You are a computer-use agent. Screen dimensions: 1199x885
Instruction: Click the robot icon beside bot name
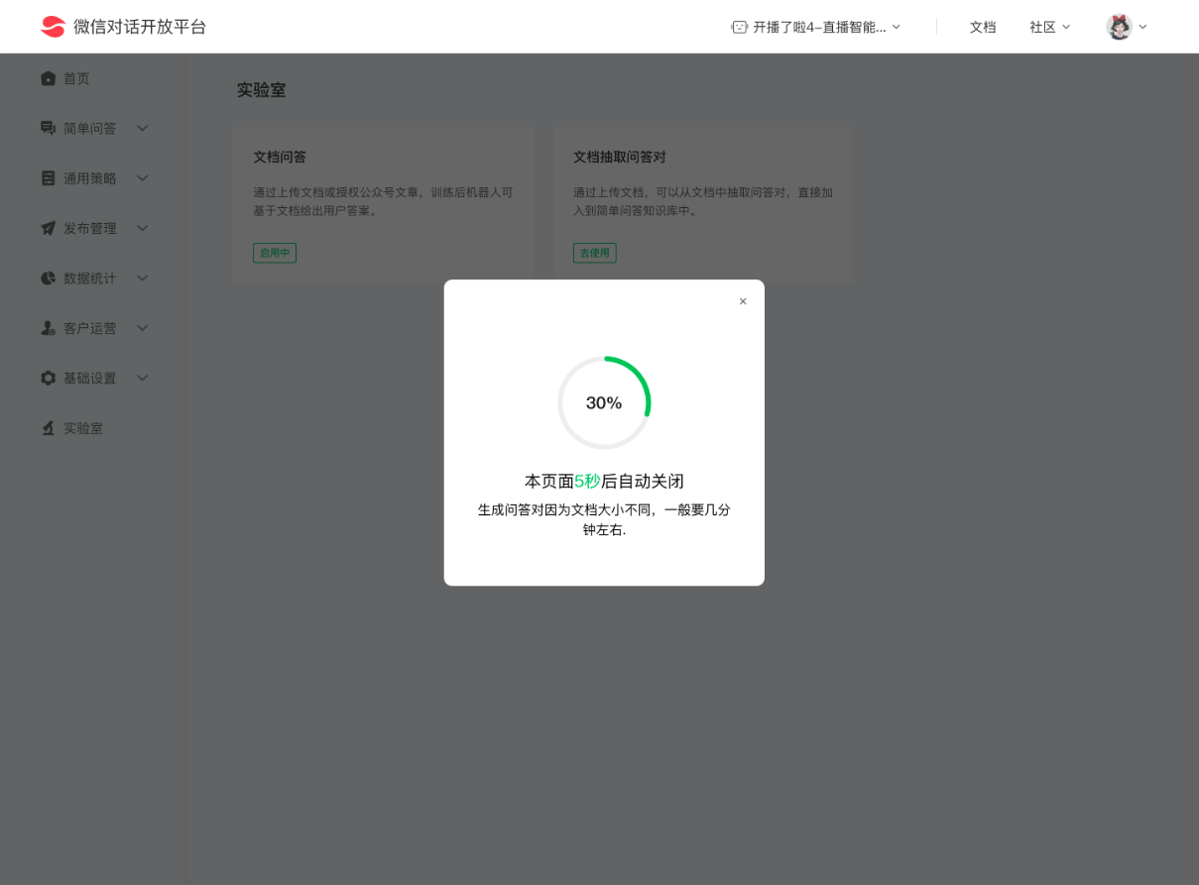tap(739, 27)
